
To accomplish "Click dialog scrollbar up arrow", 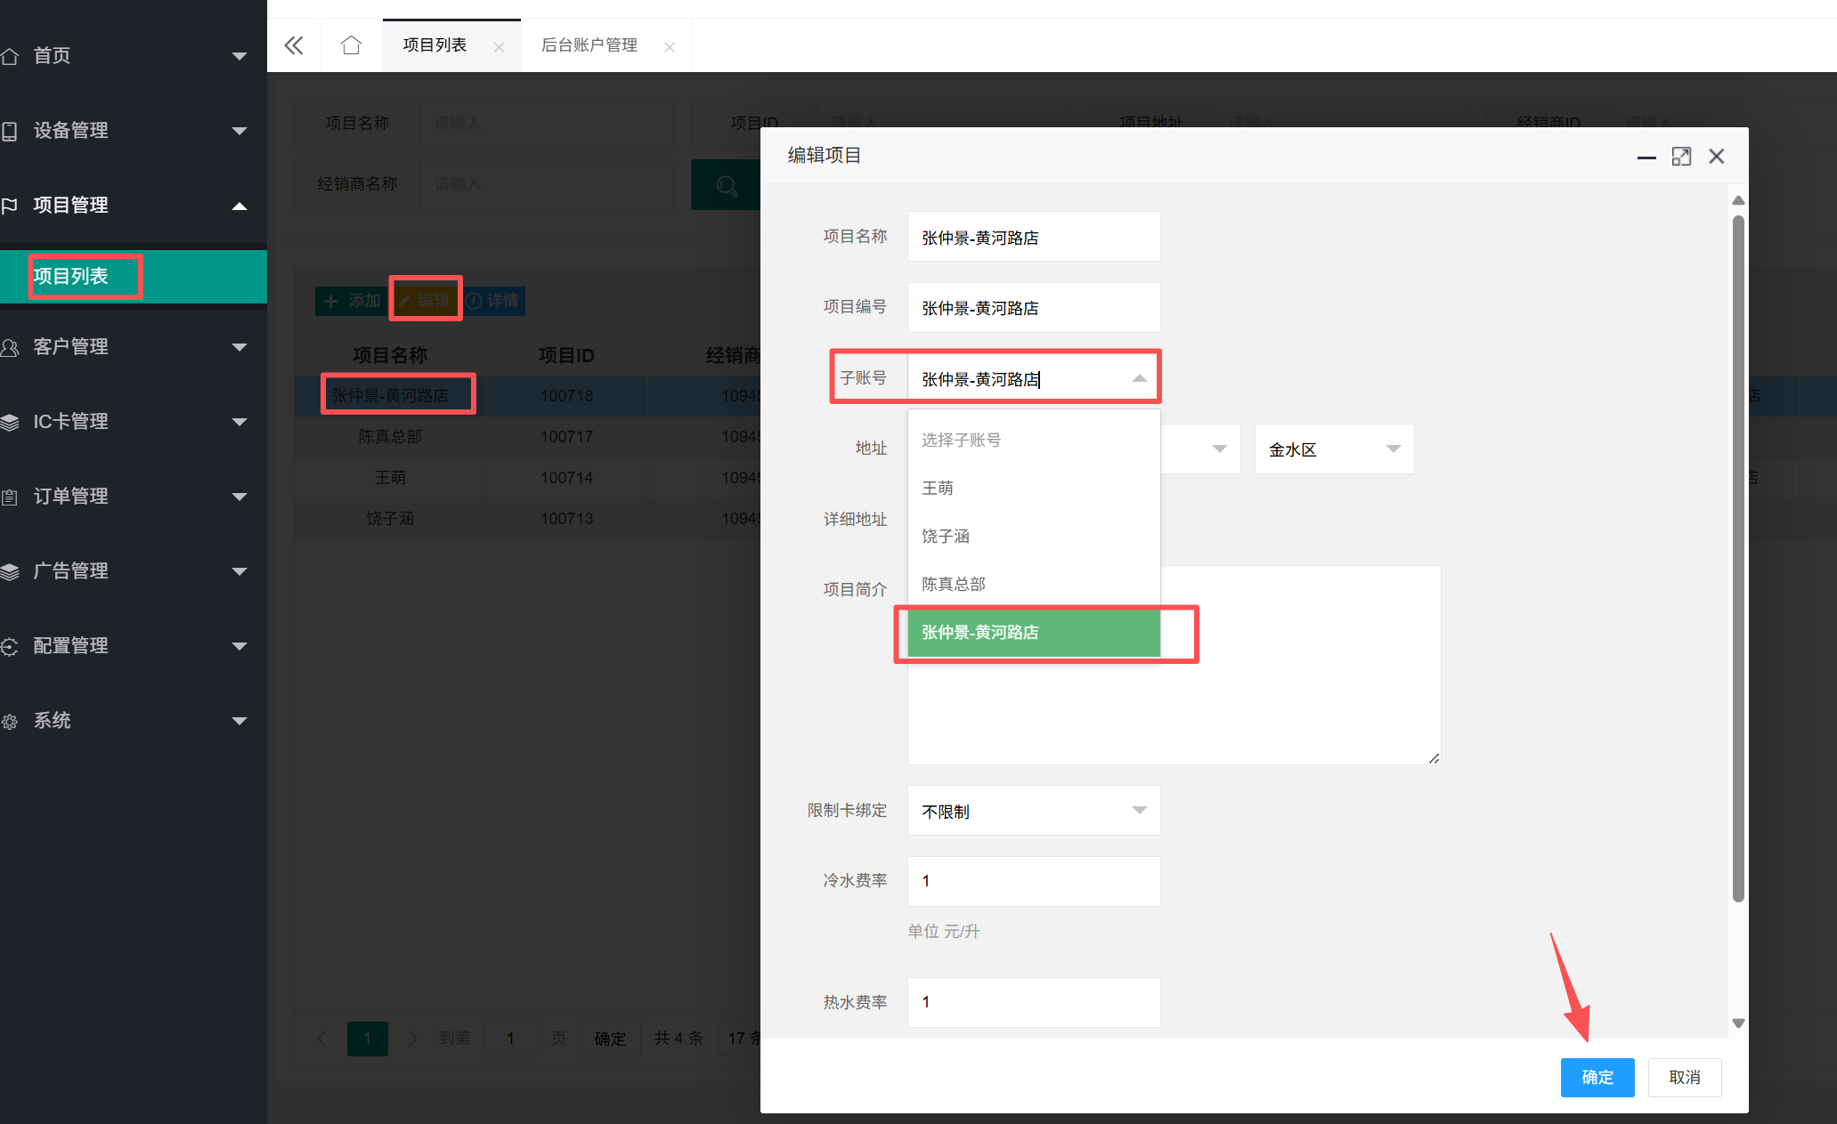I will tap(1738, 200).
